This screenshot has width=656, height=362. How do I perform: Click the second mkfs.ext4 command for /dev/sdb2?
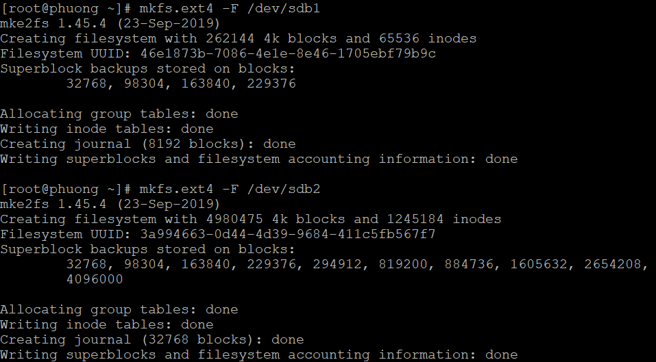click(x=230, y=189)
